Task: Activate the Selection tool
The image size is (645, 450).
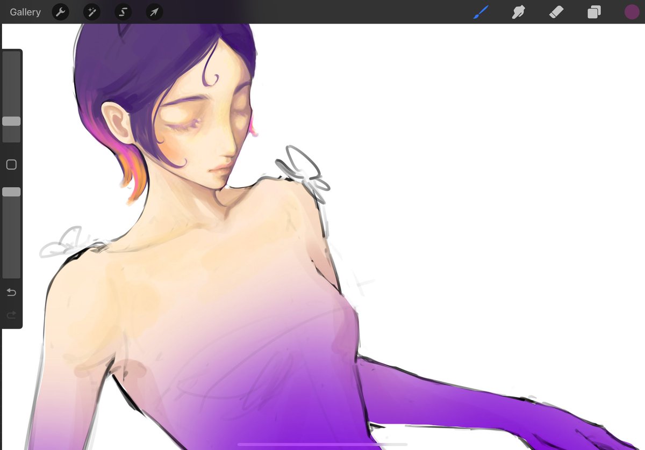Action: point(123,12)
